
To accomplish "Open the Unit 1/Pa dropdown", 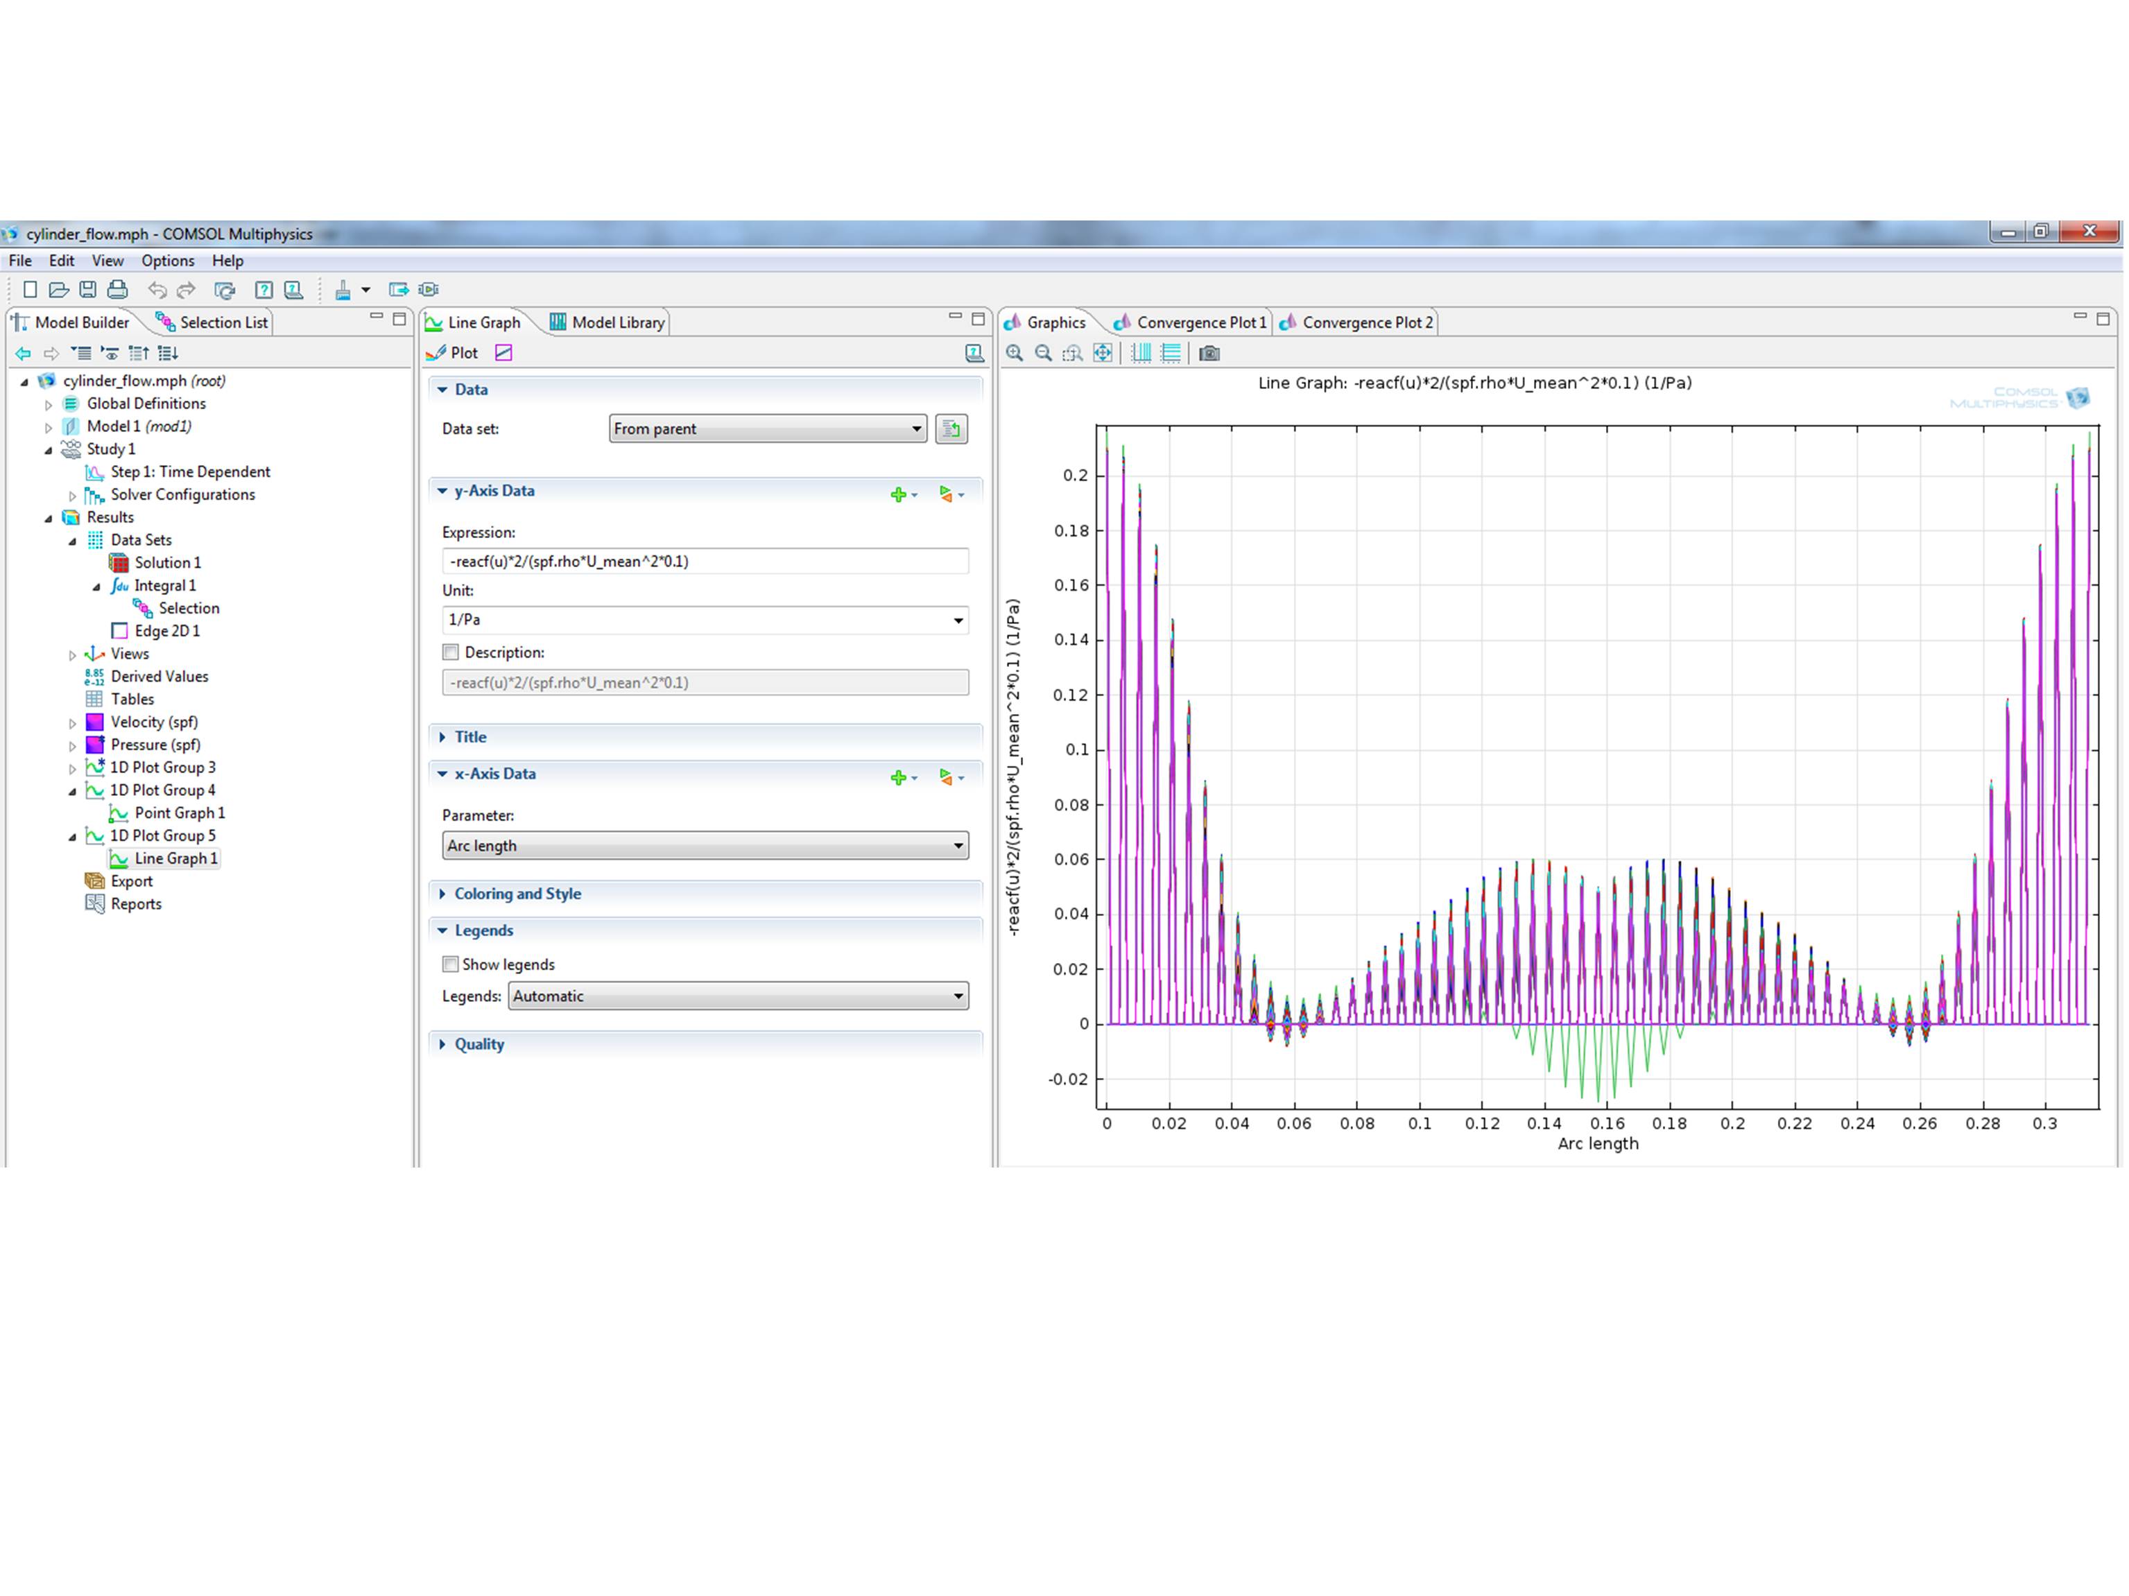I will [705, 620].
